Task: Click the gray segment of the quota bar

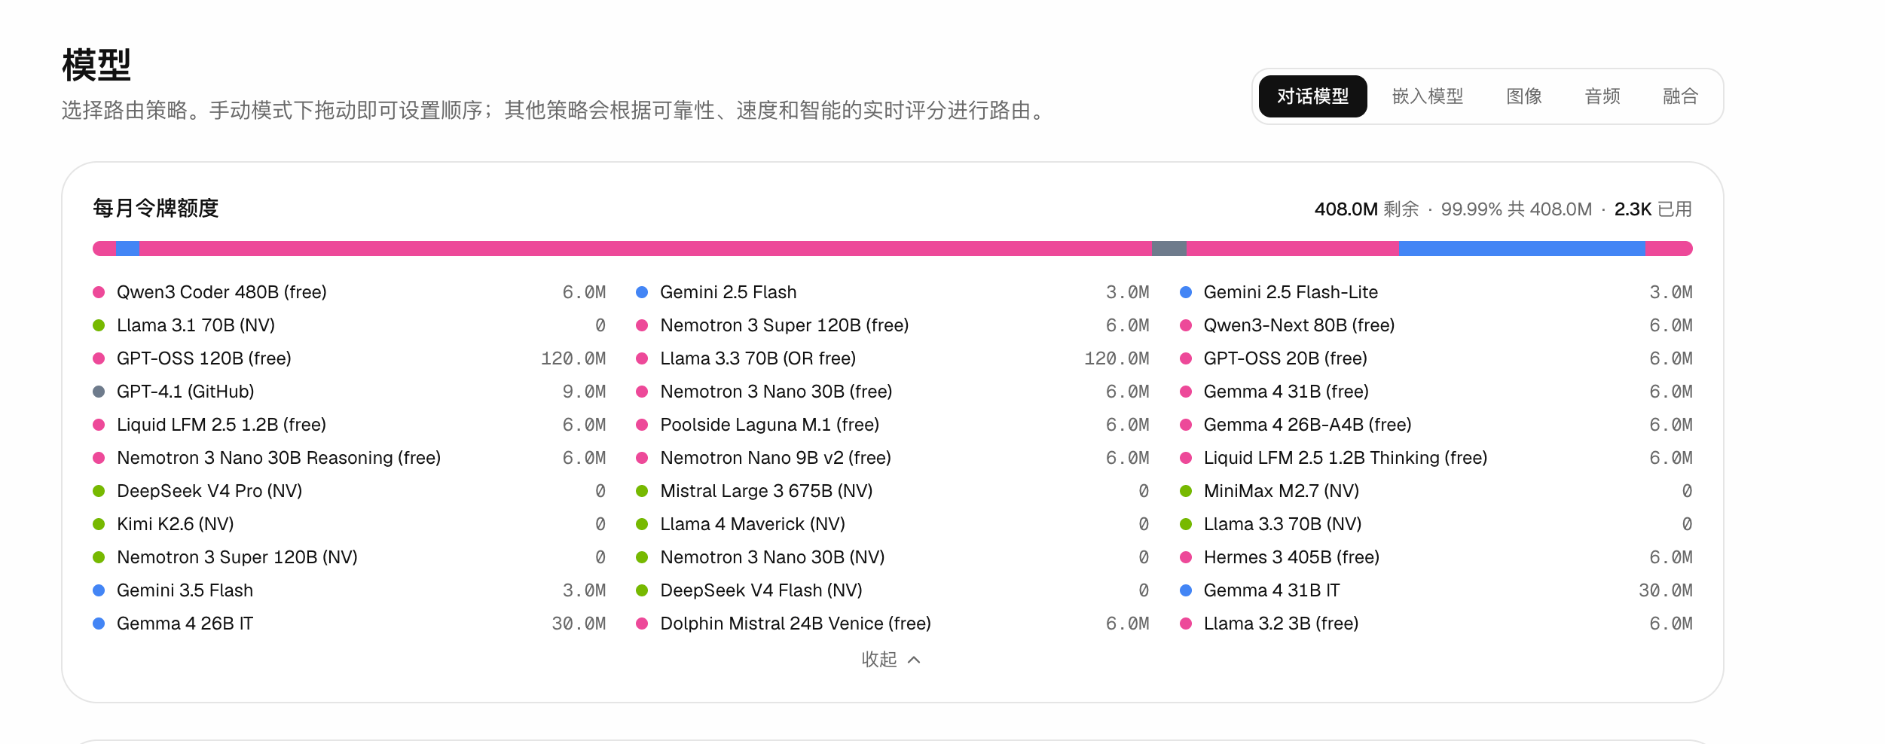Action: coord(1169,249)
